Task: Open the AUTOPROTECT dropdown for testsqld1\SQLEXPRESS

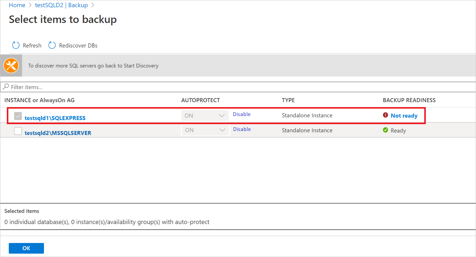Action: [x=222, y=115]
